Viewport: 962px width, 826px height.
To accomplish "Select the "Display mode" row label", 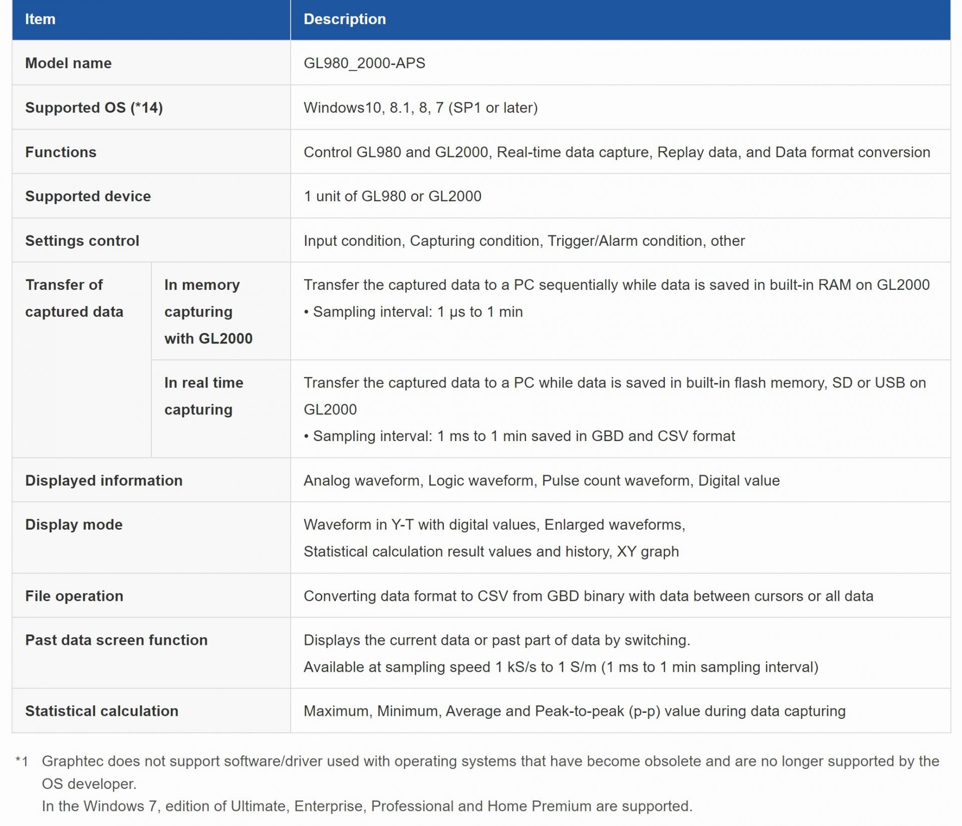I will point(74,525).
